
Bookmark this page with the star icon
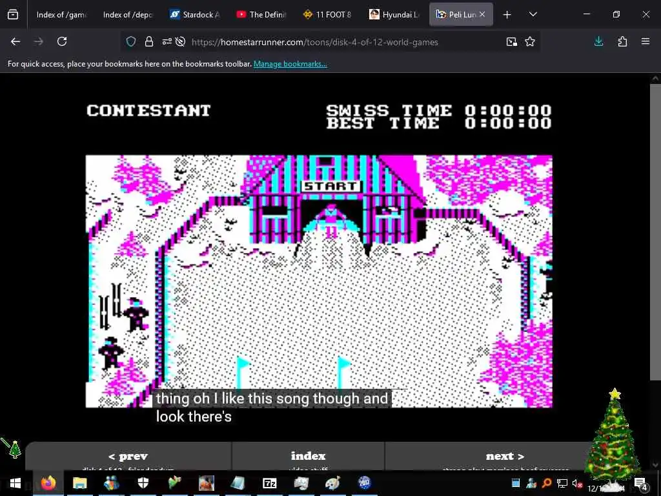click(530, 41)
